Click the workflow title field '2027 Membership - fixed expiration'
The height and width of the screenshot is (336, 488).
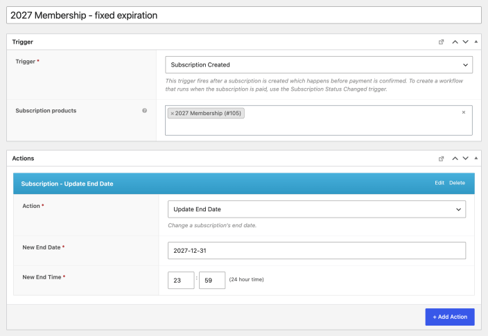244,15
